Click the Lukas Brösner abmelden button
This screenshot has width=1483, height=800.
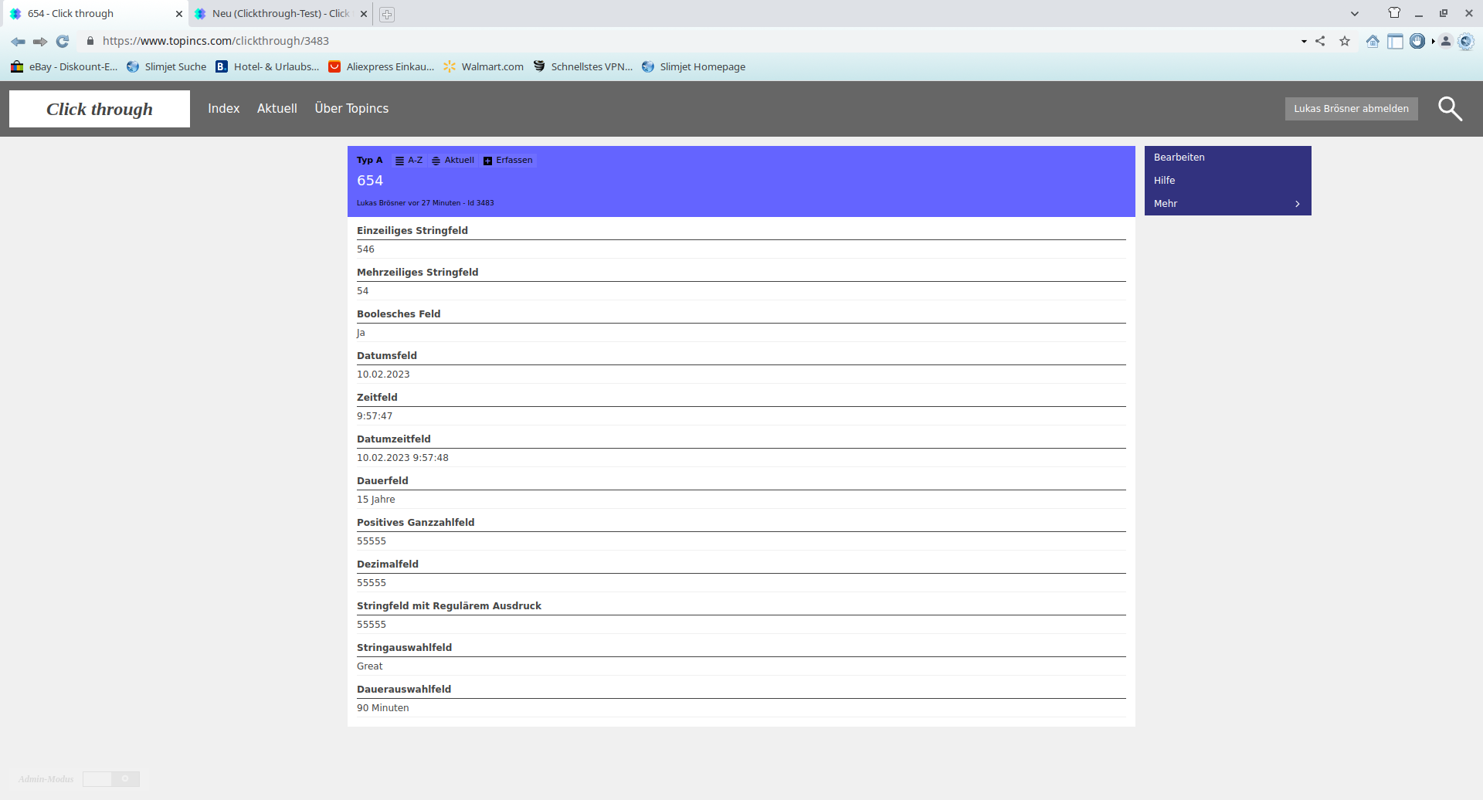coord(1351,109)
